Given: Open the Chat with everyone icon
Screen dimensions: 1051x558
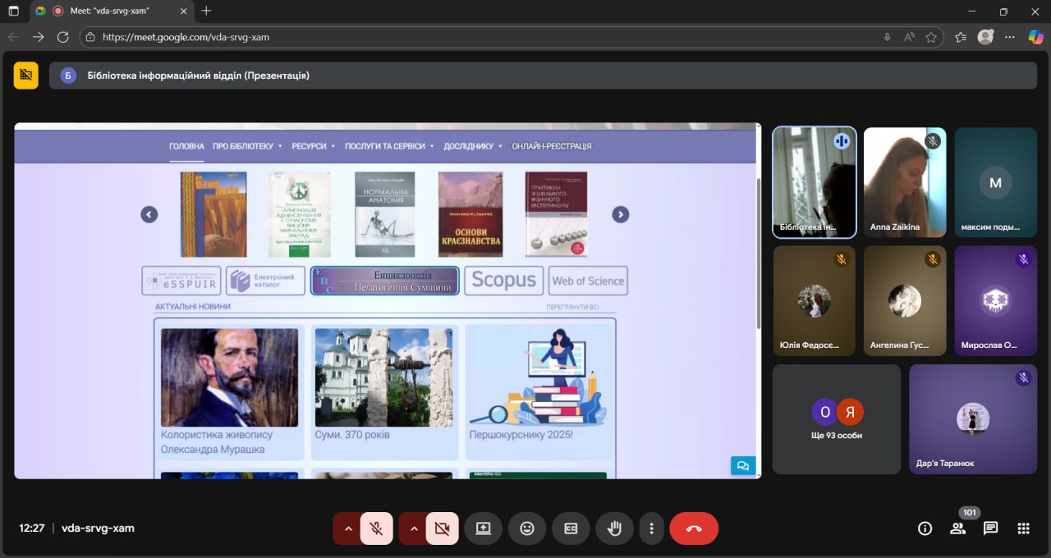Looking at the screenshot, I should [x=990, y=528].
